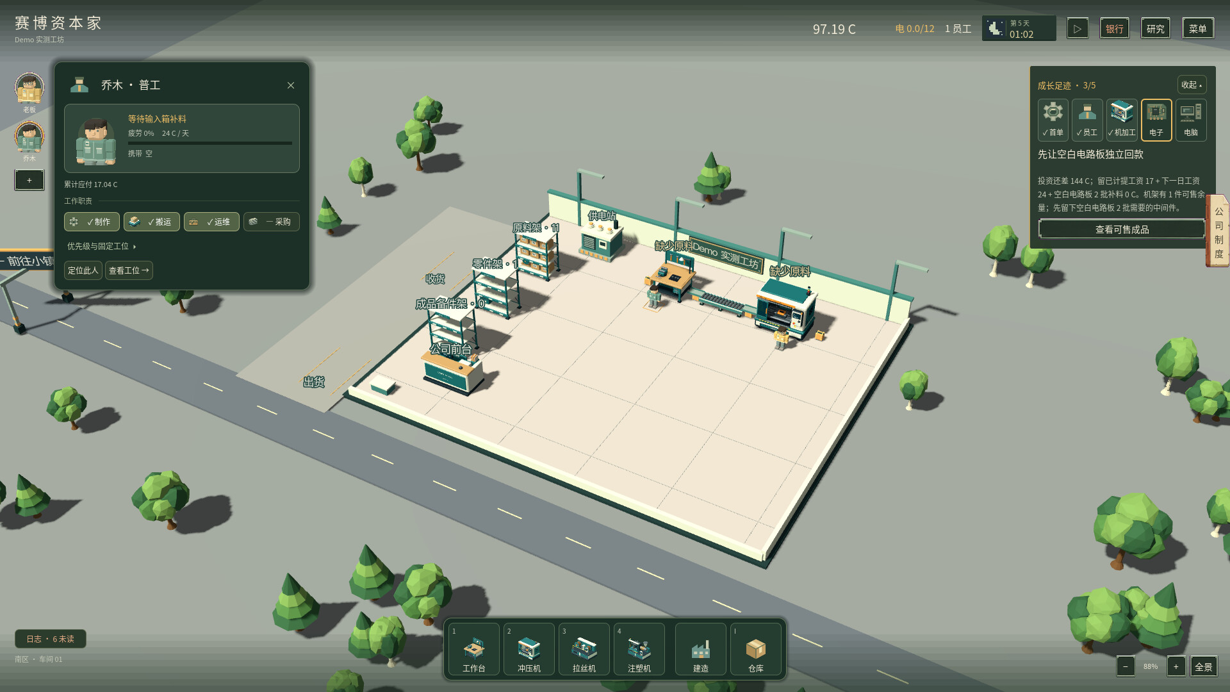The height and width of the screenshot is (692, 1230).
Task: Close the 乔木 worker panel
Action: 291,85
